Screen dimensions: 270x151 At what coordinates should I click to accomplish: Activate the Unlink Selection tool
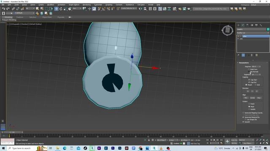(18, 9)
